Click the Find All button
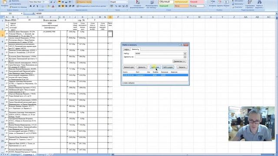Viewport: 278px width, 156px height. (x=156, y=67)
